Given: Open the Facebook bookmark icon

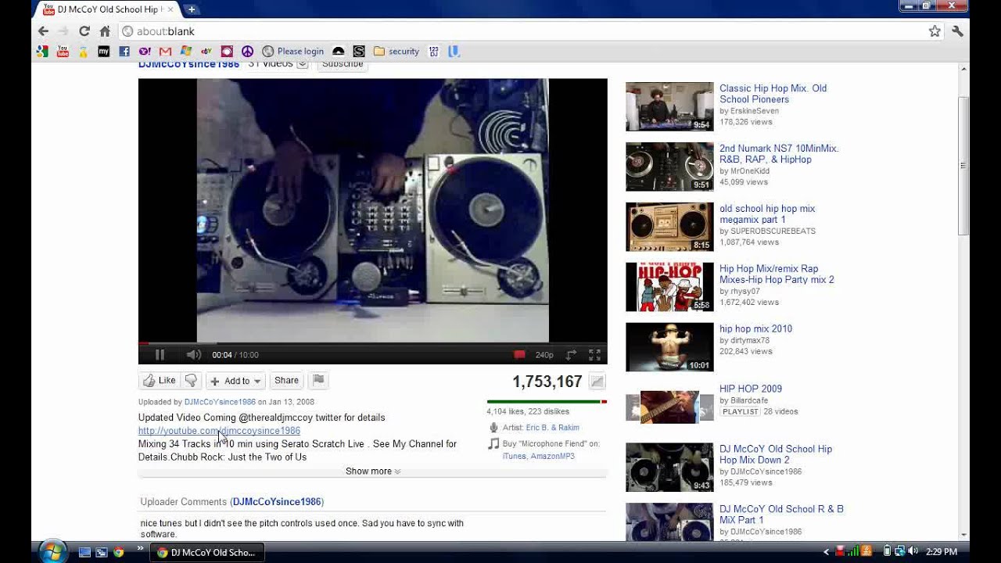Looking at the screenshot, I should coord(124,52).
